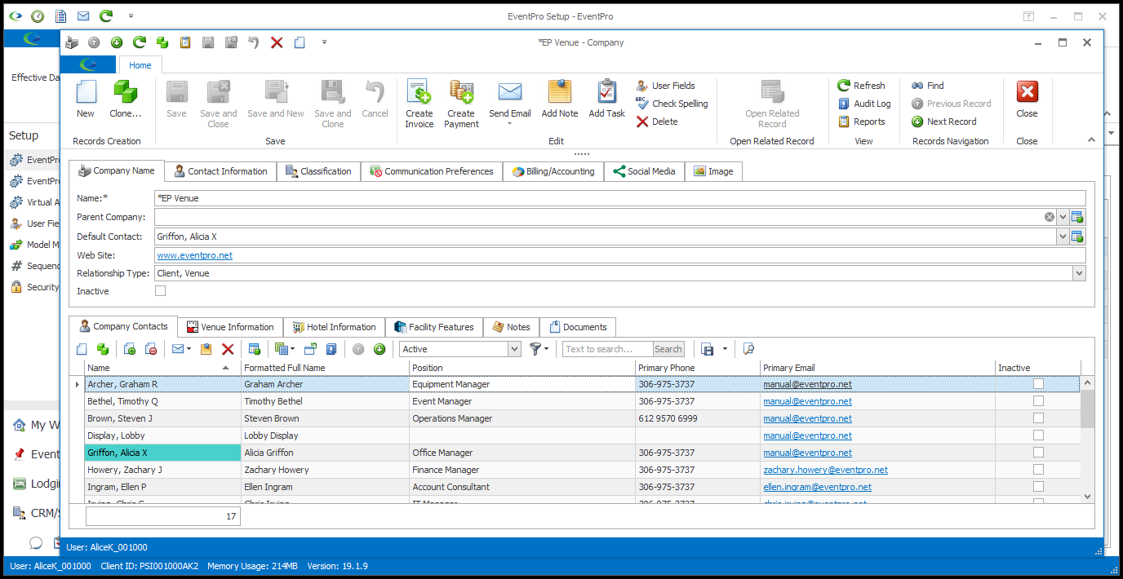Collapse the ribbon with the chevron arrow
The image size is (1123, 579).
(x=1091, y=140)
